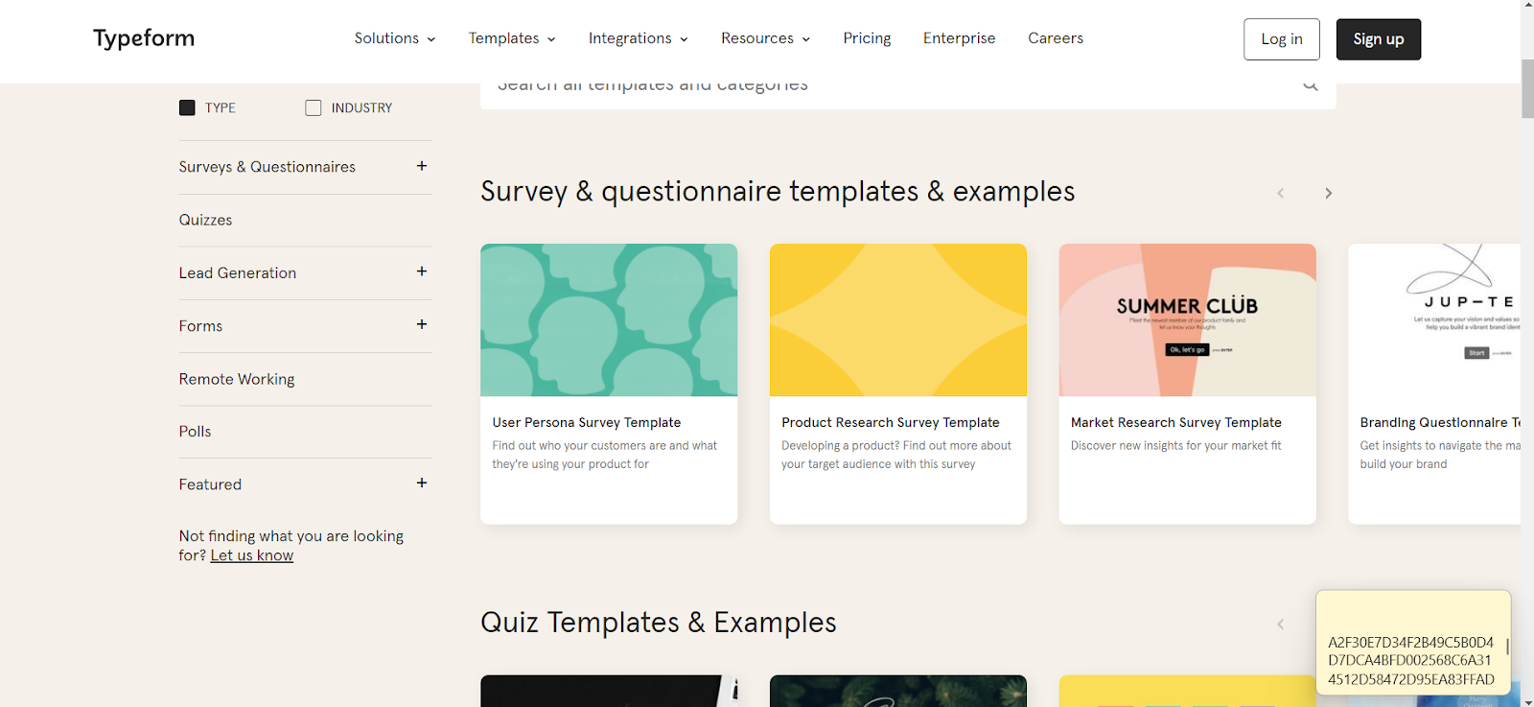Toggle the INDUSTRY filter checkbox

[x=314, y=107]
